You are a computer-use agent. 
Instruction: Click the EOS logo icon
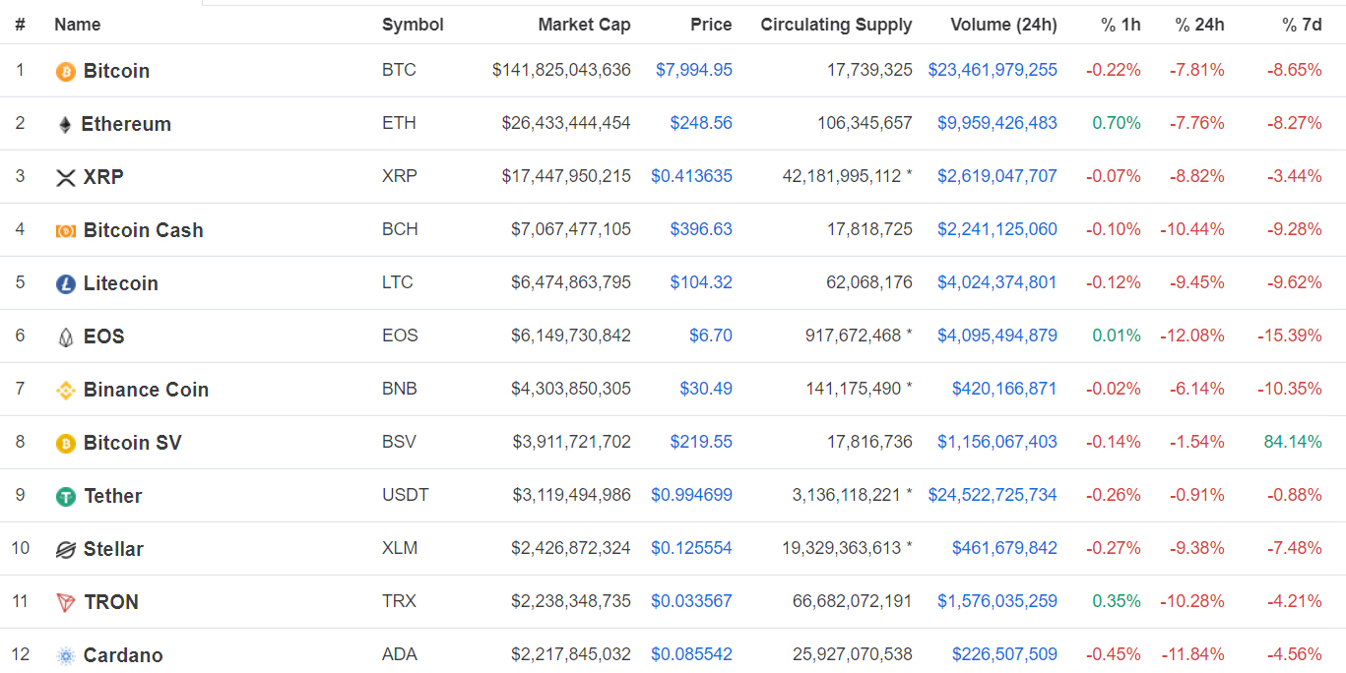coord(66,337)
